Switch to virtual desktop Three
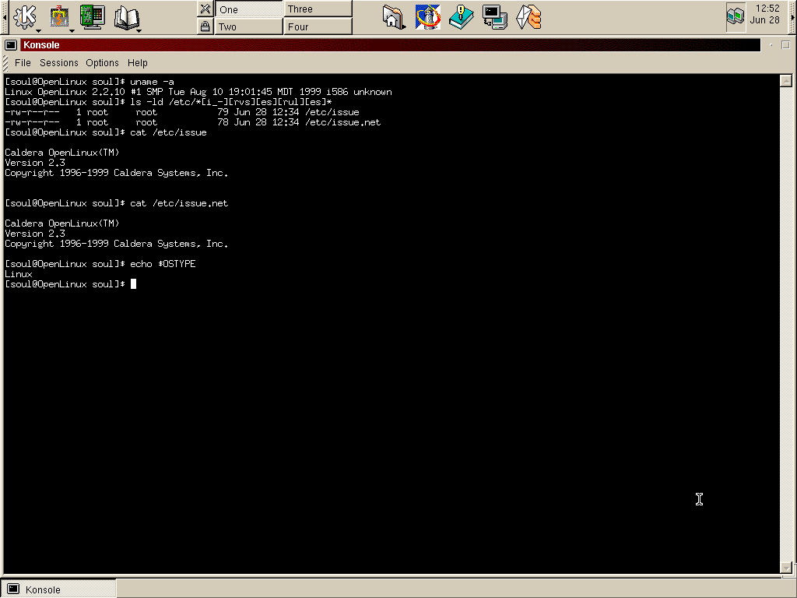 (x=318, y=9)
